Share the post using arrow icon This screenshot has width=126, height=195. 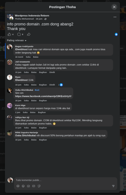[x=29, y=34]
